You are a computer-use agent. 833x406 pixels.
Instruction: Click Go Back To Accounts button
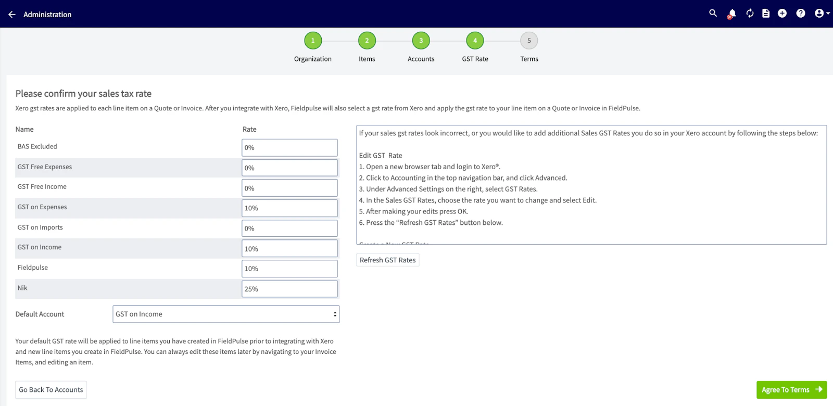point(51,390)
